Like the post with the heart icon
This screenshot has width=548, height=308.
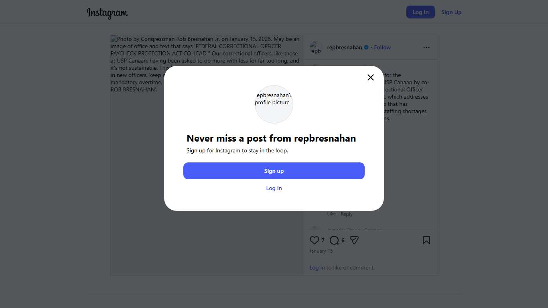(315, 240)
